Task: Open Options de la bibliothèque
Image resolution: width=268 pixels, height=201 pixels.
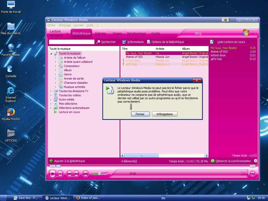Action: 166,42
